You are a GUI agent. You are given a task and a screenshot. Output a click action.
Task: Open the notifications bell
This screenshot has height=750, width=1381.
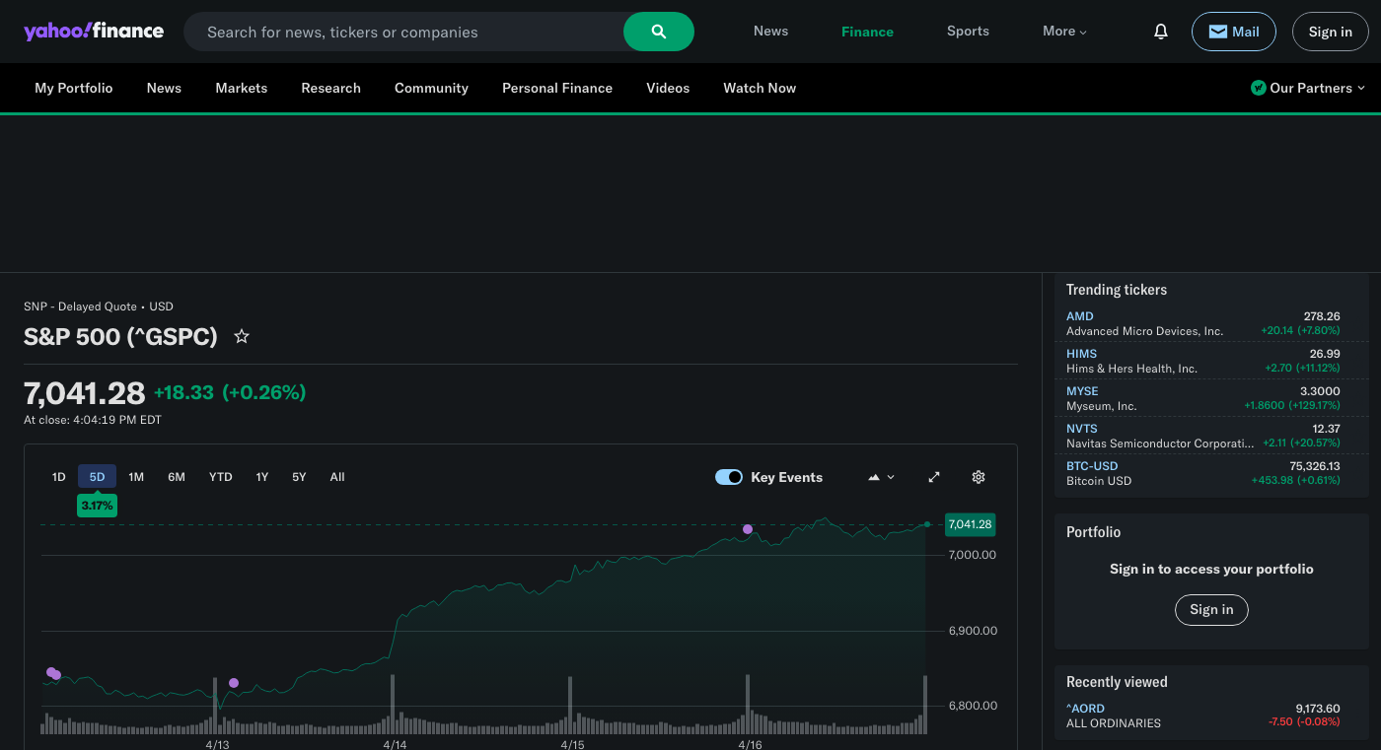(x=1161, y=32)
